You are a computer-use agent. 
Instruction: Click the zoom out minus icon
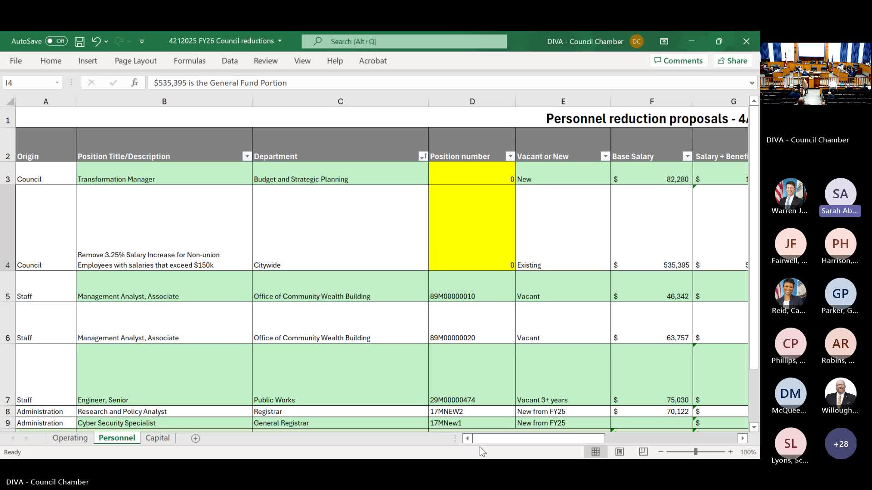(661, 452)
